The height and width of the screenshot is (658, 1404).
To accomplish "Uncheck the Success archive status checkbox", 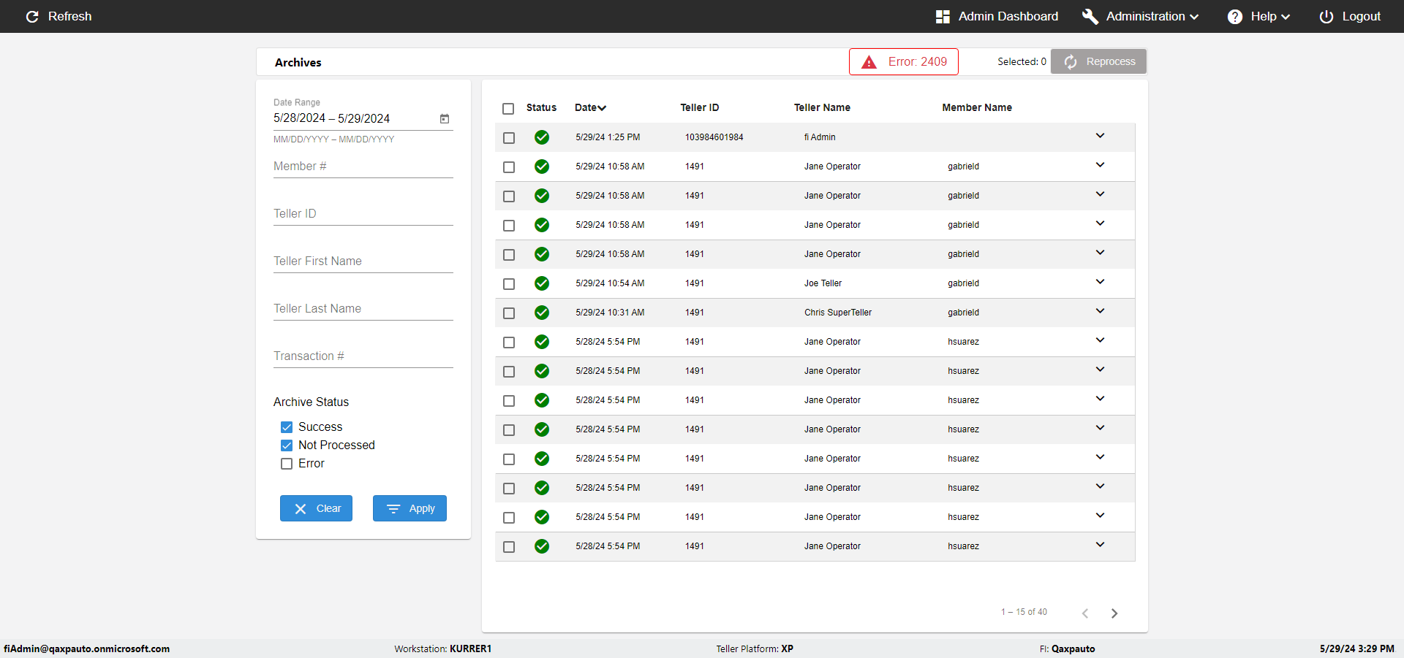I will point(287,427).
